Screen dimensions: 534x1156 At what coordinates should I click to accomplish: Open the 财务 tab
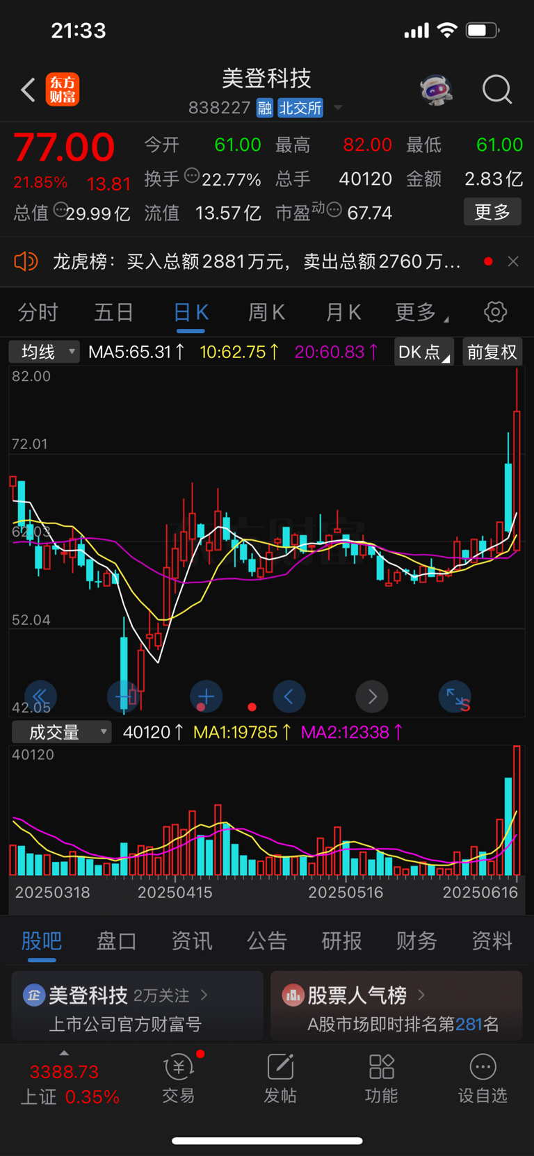coord(416,941)
